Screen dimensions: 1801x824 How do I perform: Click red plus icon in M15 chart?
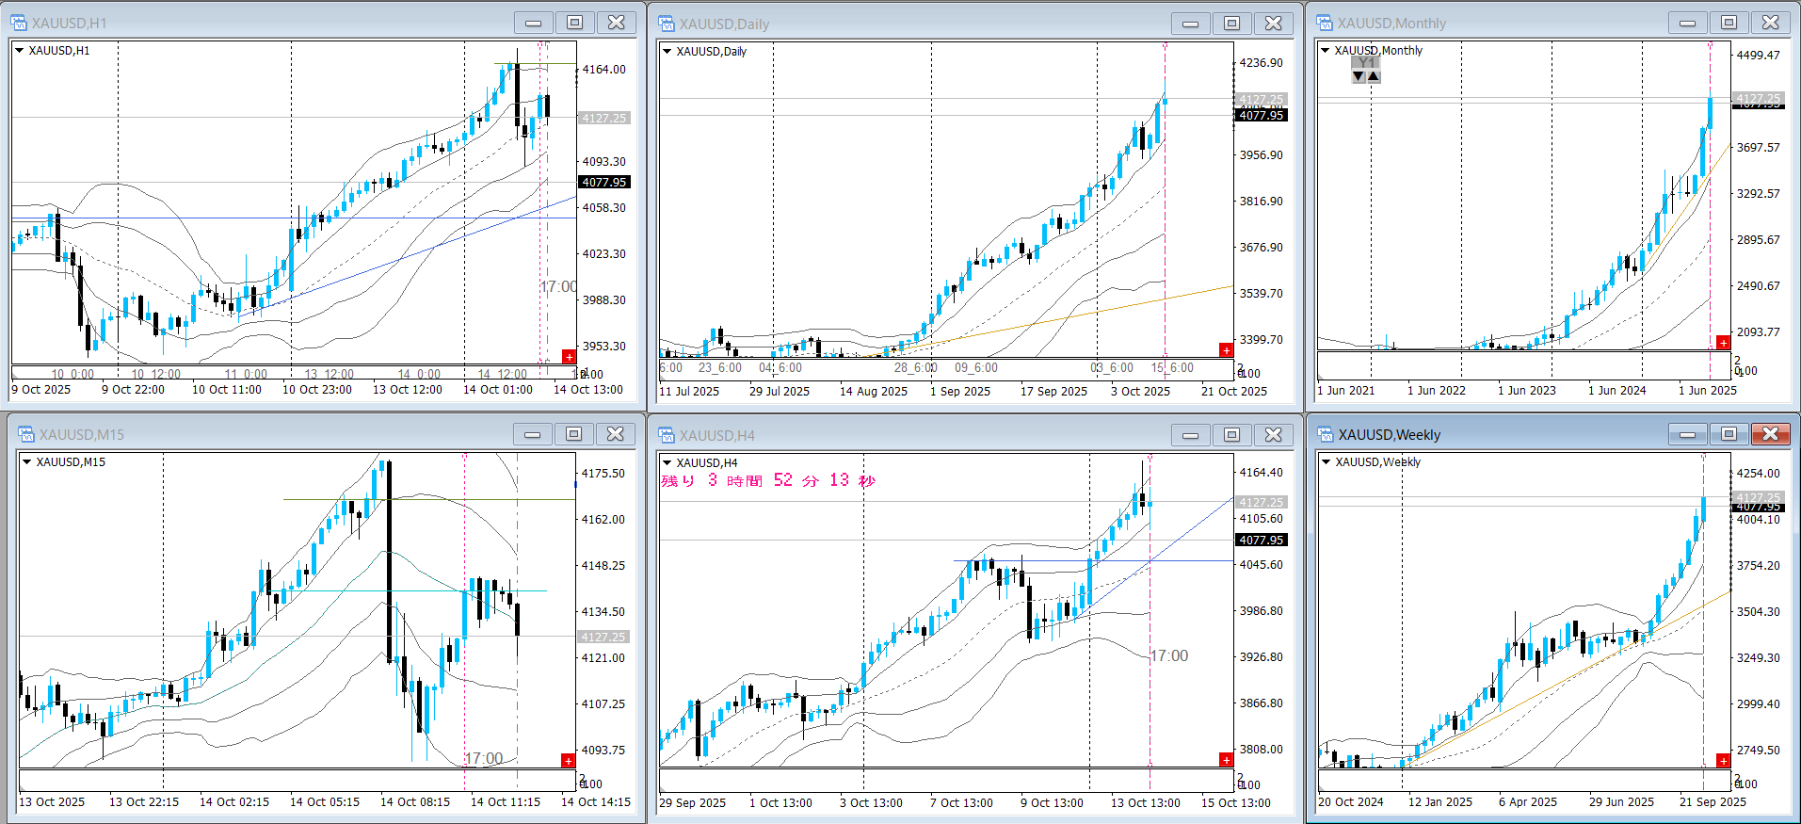coord(568,760)
